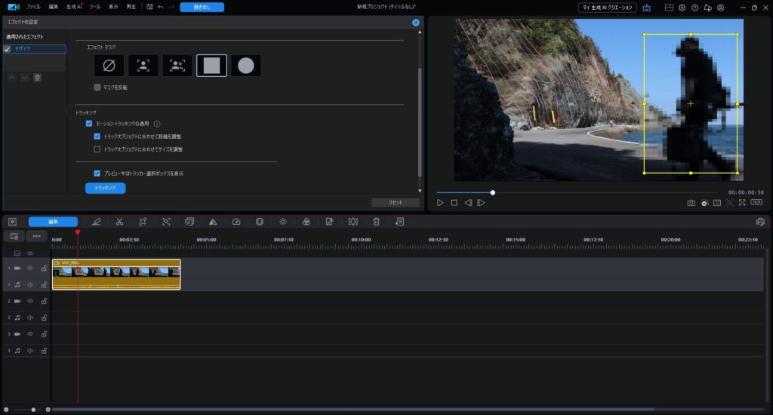This screenshot has width=773, height=415.
Task: Take a snapshot with the camera icon
Action: pos(691,203)
